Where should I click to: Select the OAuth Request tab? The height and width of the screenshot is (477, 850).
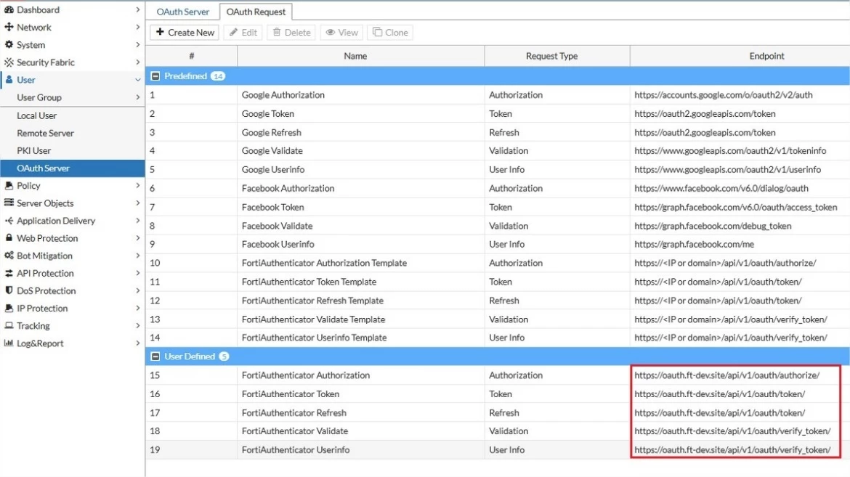coord(256,12)
